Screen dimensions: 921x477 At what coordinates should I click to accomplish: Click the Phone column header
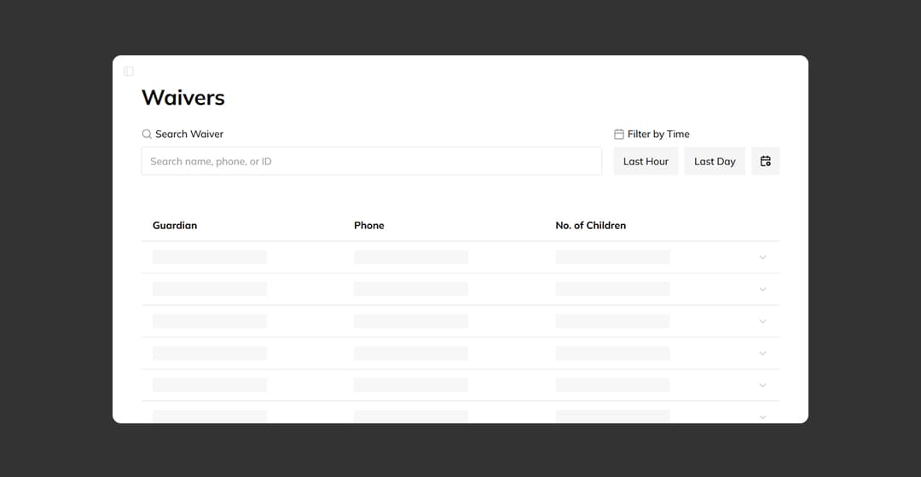click(x=369, y=226)
